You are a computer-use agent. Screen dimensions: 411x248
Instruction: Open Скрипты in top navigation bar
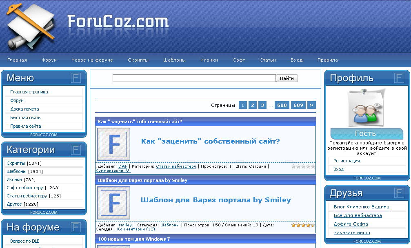coord(138,60)
